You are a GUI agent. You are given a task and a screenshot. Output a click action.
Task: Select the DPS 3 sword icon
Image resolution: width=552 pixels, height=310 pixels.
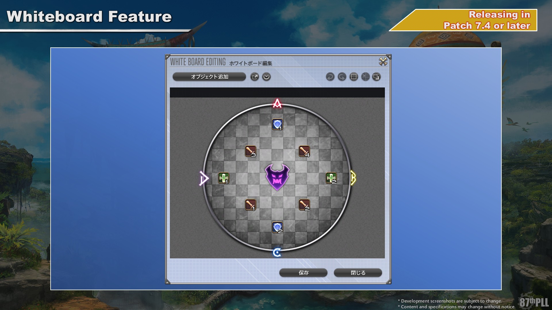coord(250,151)
